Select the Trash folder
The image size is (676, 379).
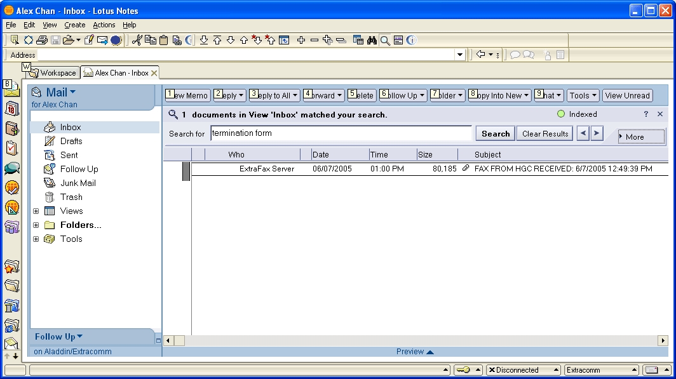coord(71,197)
